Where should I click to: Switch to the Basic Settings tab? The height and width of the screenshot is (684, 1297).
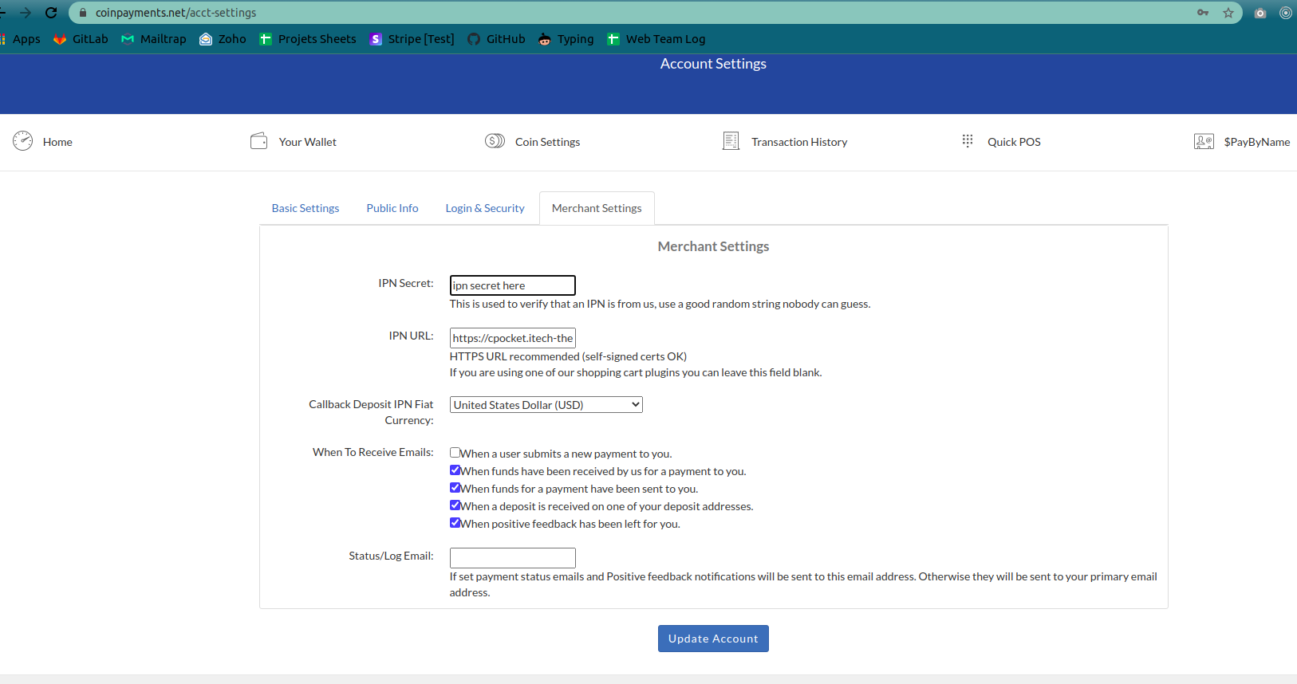coord(305,208)
